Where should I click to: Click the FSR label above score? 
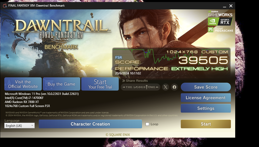coord(118,57)
